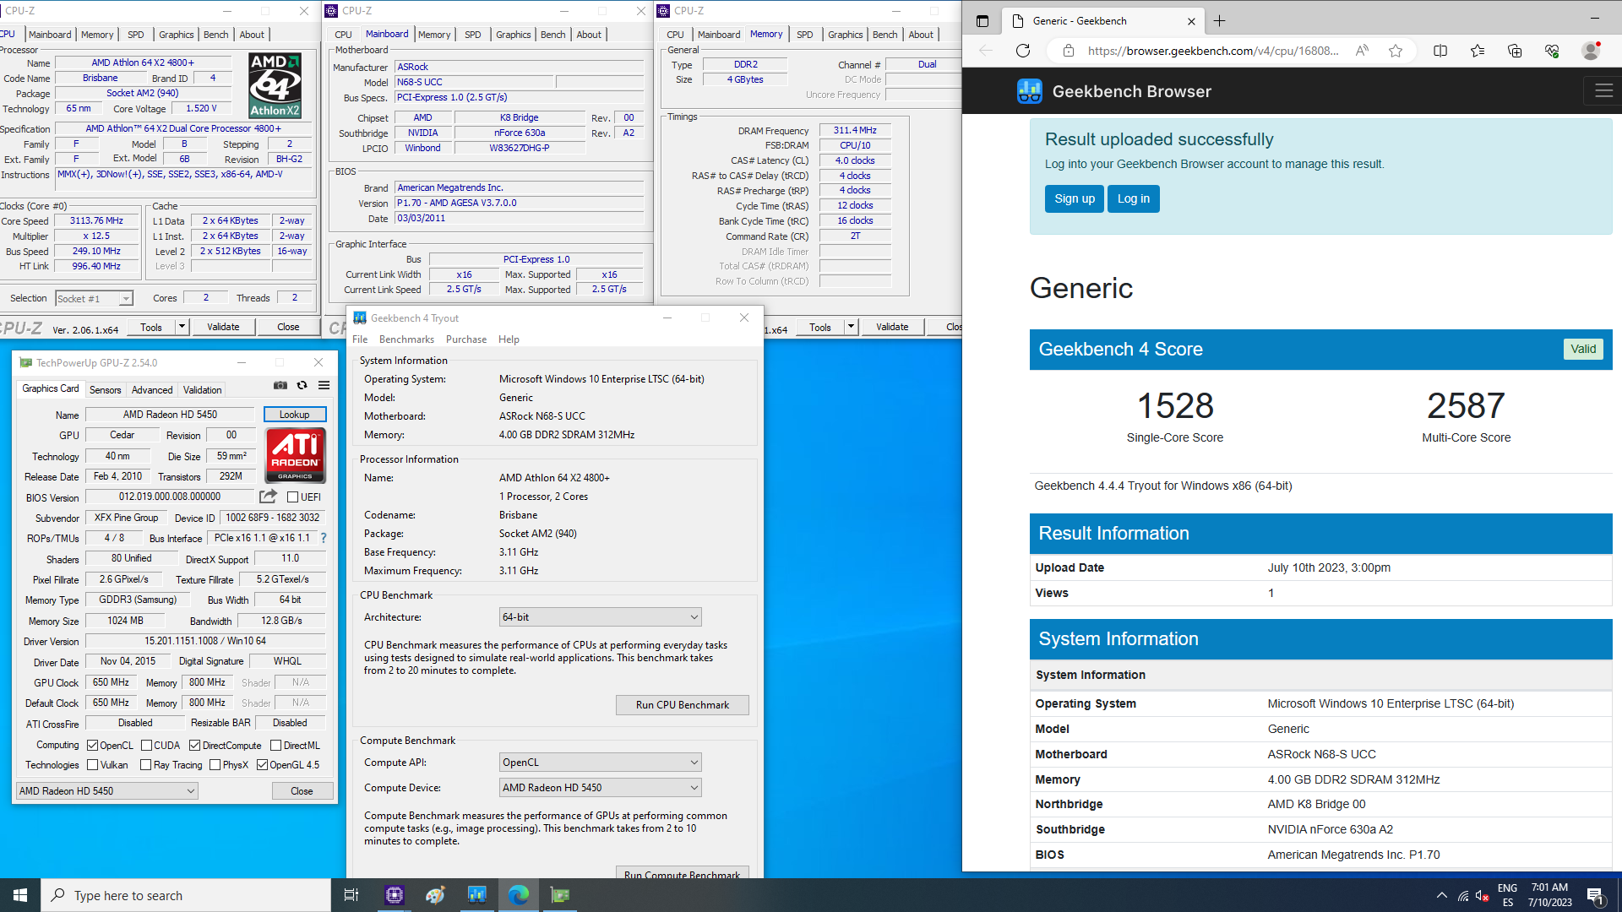Toggle the DirectCompute checkbox
Screen dimensions: 1622x912
pos(195,746)
